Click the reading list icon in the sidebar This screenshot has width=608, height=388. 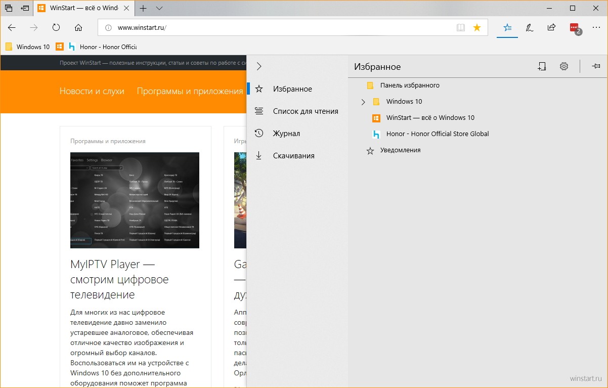point(259,111)
